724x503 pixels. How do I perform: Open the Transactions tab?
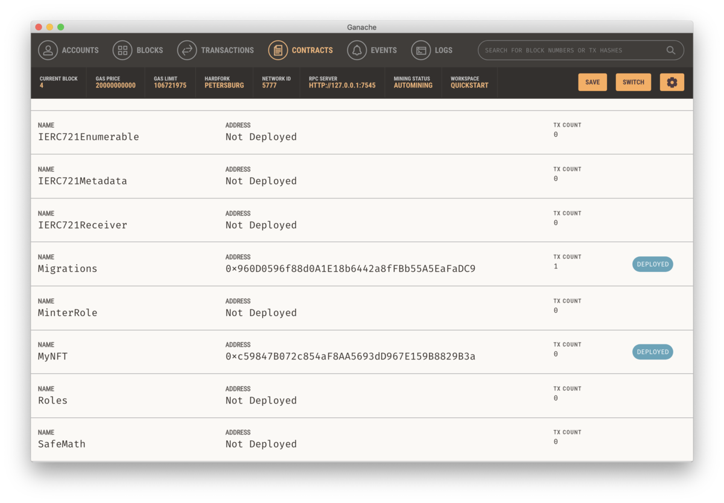point(227,50)
